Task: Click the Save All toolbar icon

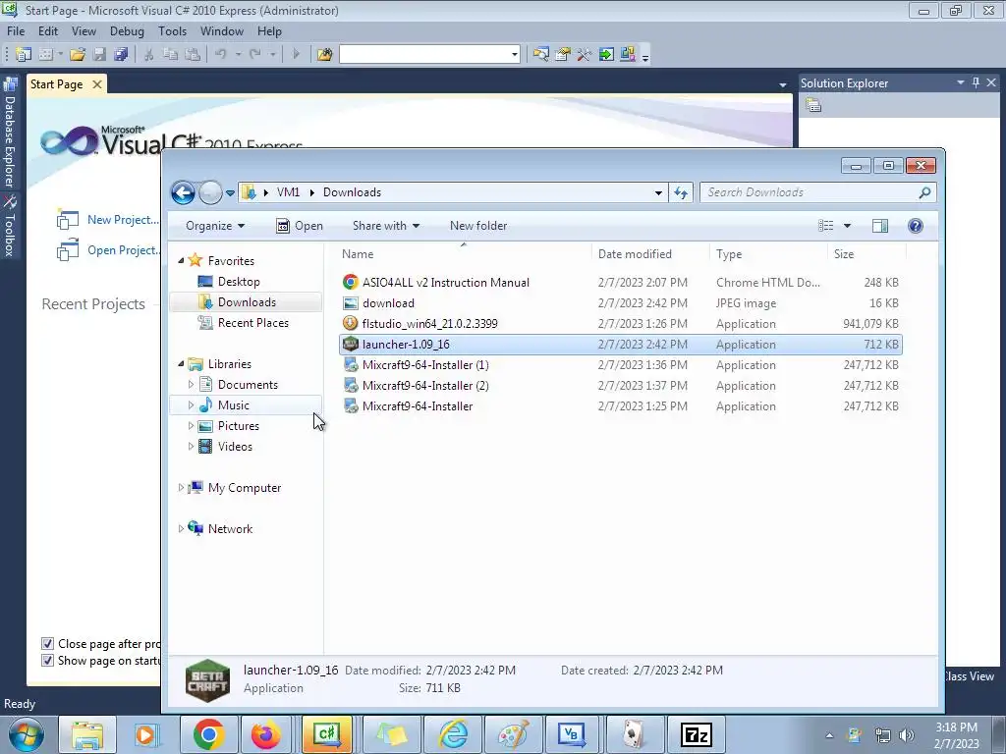Action: [x=121, y=55]
